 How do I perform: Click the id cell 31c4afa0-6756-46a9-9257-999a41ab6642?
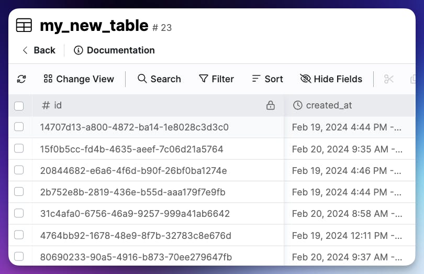point(135,214)
